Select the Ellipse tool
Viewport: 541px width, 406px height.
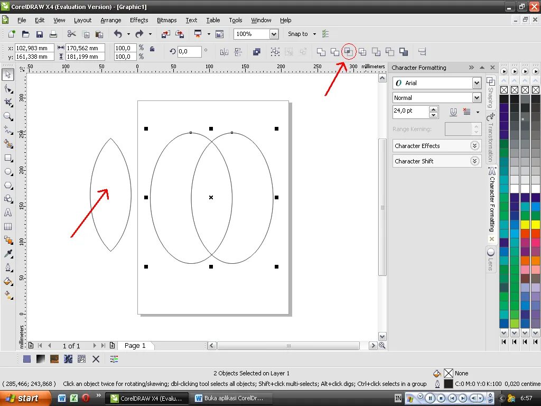click(x=8, y=172)
